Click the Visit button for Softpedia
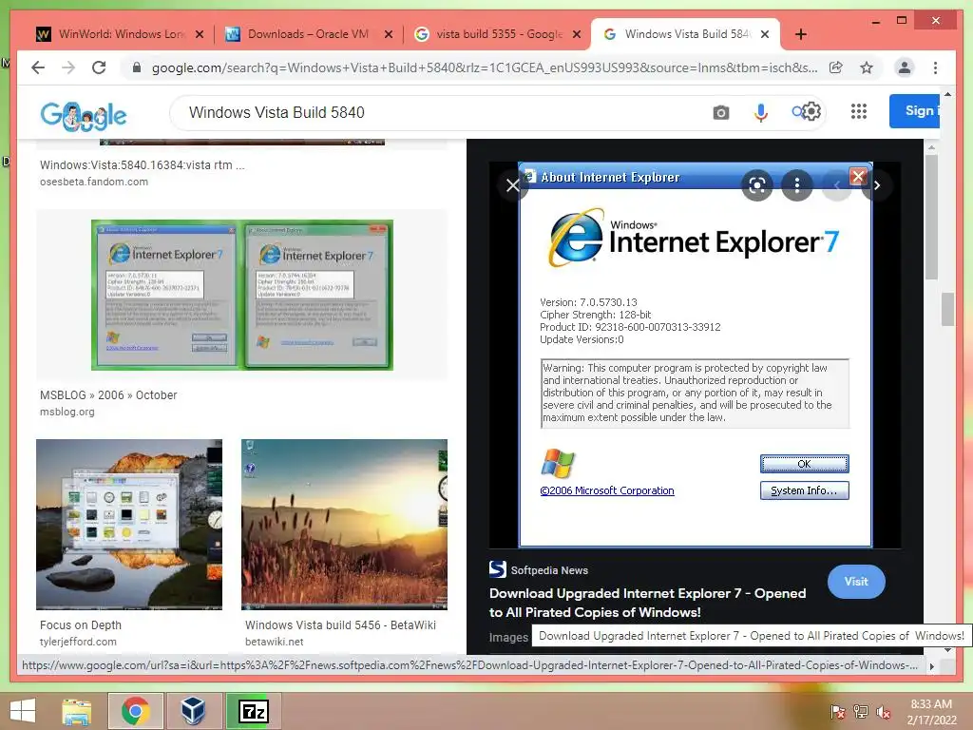This screenshot has height=730, width=973. coord(856,582)
